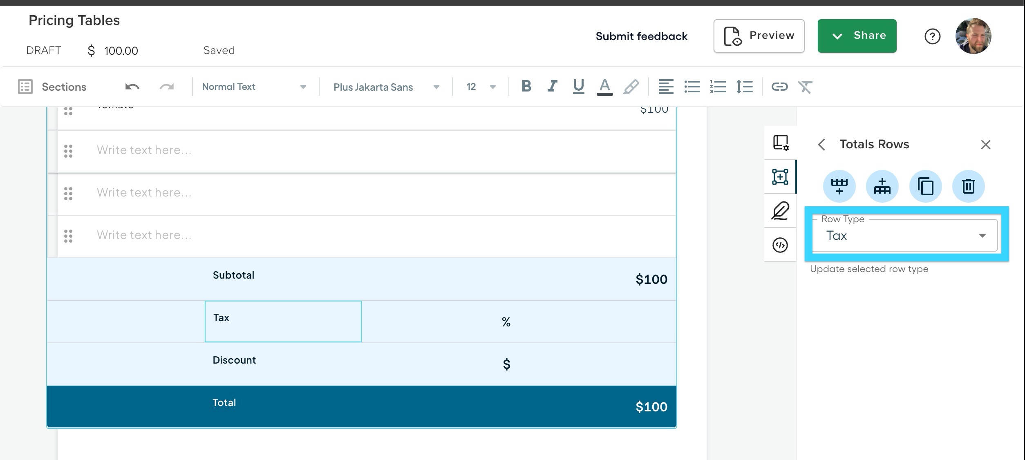Viewport: 1025px width, 460px height.
Task: Open the Plus Jakarta Sans font dropdown
Action: tap(386, 87)
